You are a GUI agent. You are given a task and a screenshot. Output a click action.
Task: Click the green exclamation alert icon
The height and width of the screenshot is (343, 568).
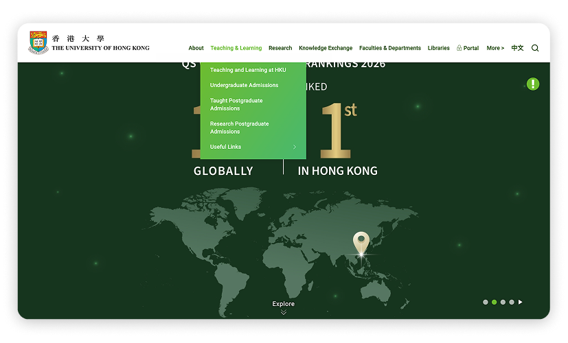(x=533, y=84)
